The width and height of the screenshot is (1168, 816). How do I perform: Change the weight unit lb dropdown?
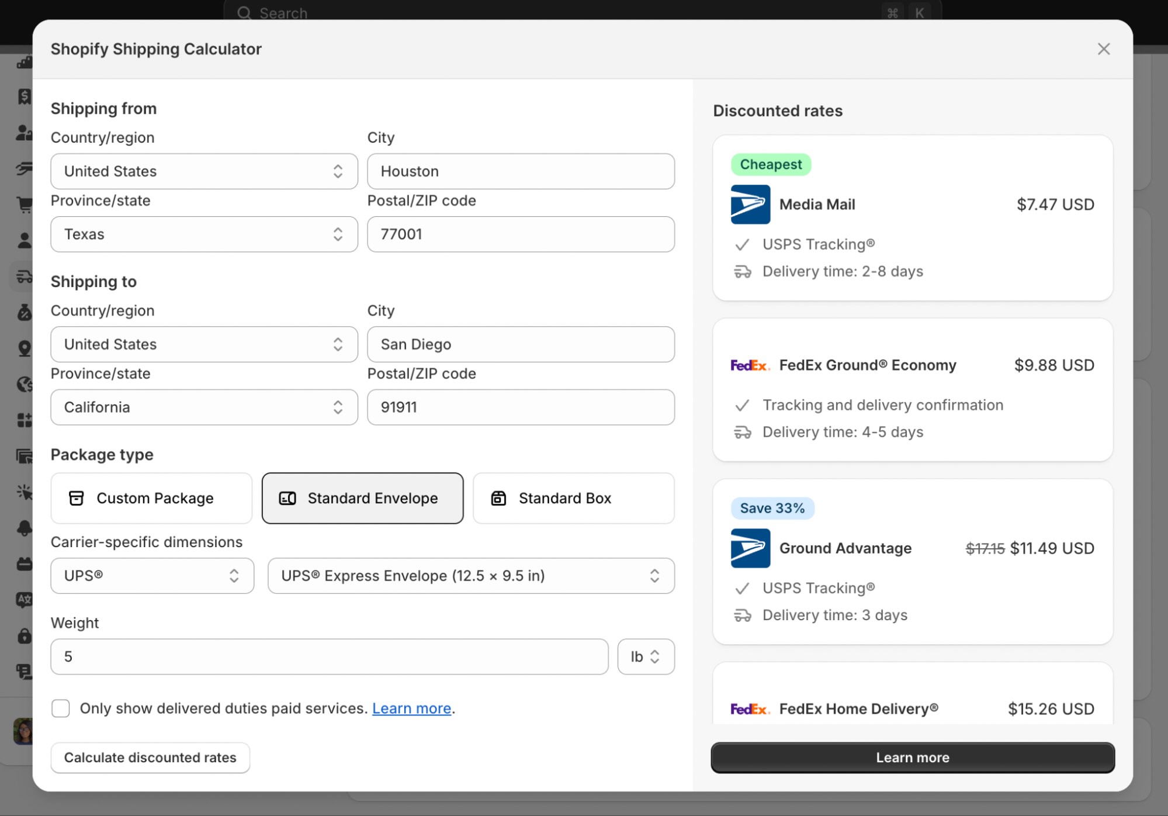(x=646, y=657)
